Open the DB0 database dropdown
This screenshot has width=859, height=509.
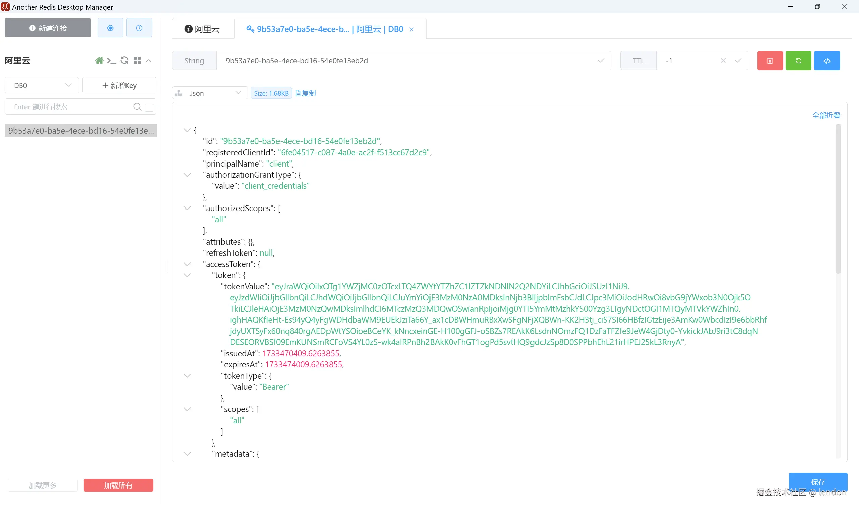click(42, 85)
